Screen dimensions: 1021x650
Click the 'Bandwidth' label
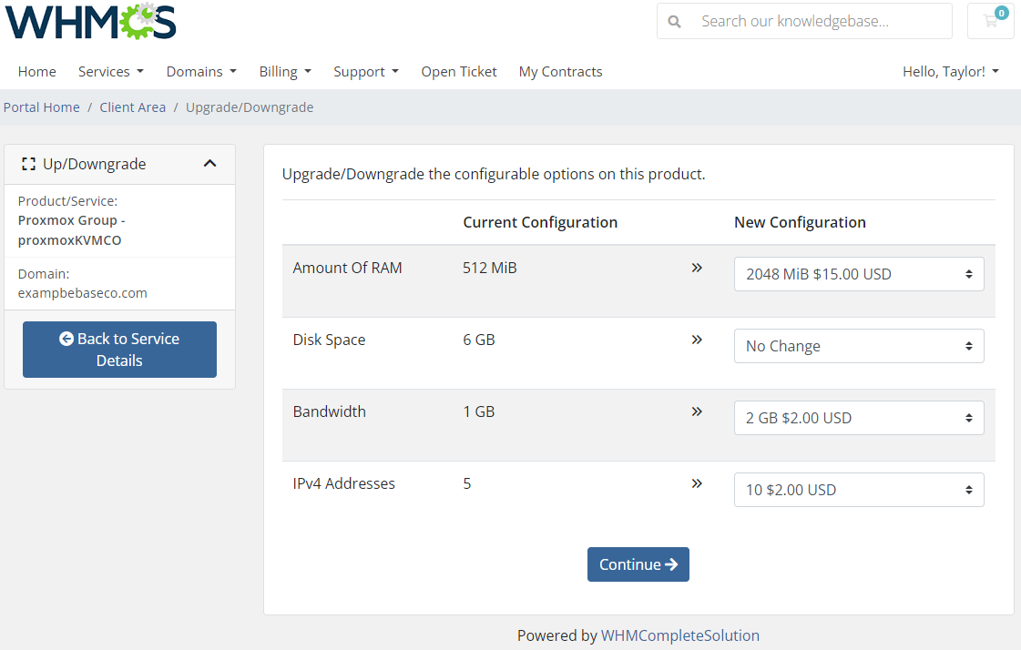tap(330, 411)
